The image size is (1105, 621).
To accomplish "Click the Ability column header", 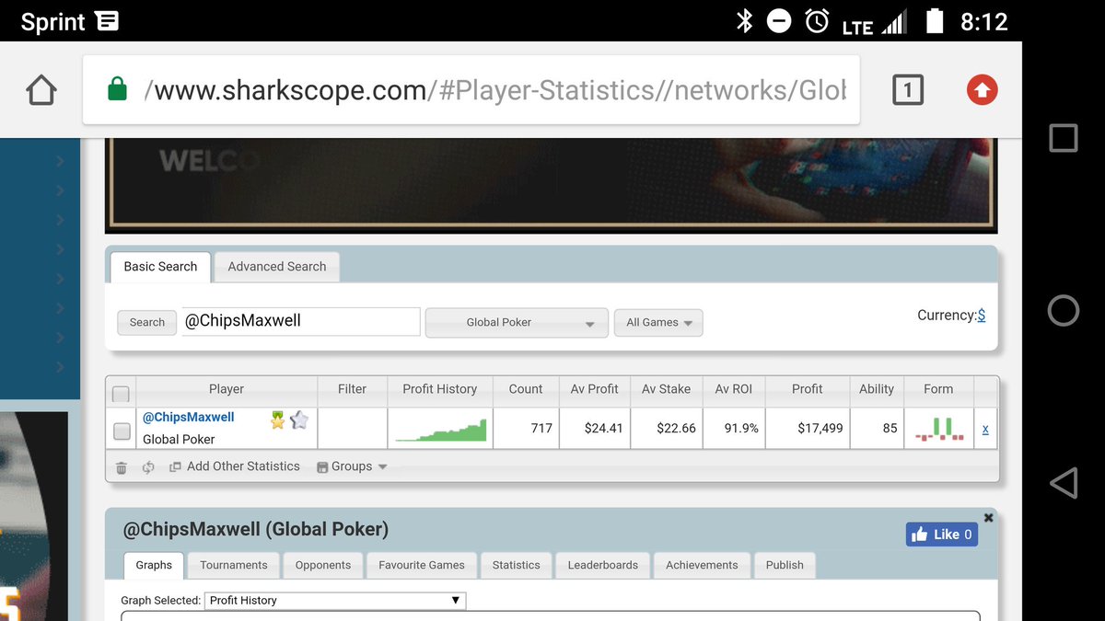I will (877, 389).
